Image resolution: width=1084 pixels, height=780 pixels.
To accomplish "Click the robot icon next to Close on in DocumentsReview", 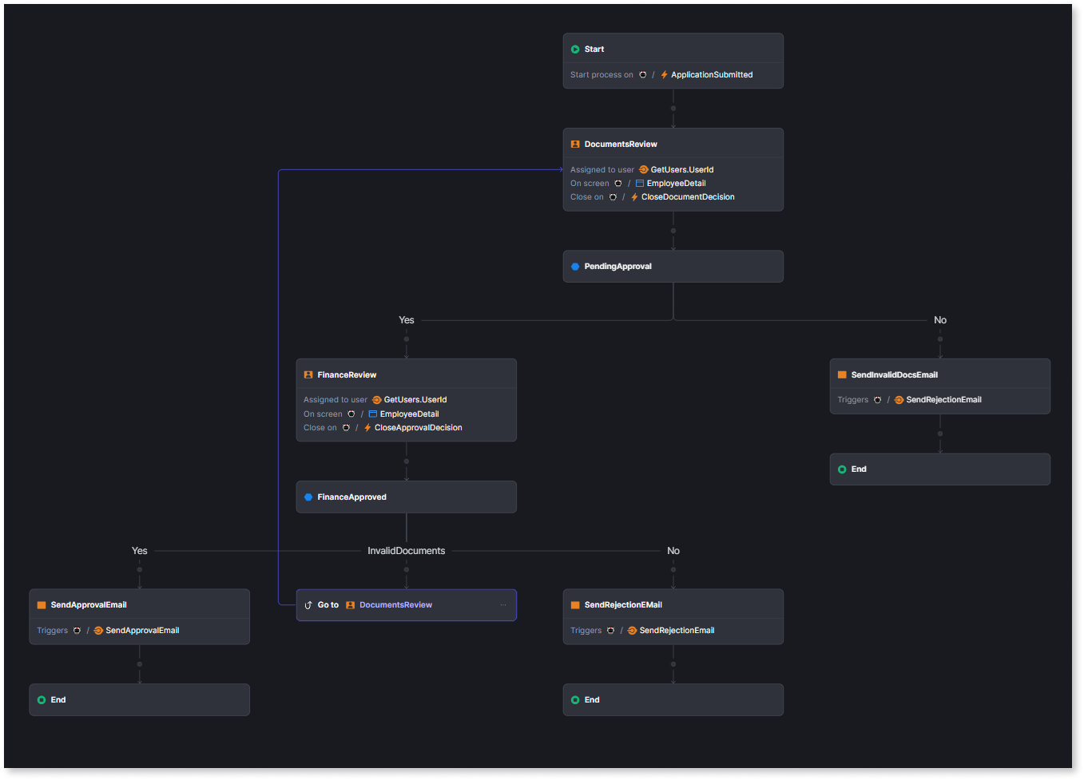I will 613,196.
